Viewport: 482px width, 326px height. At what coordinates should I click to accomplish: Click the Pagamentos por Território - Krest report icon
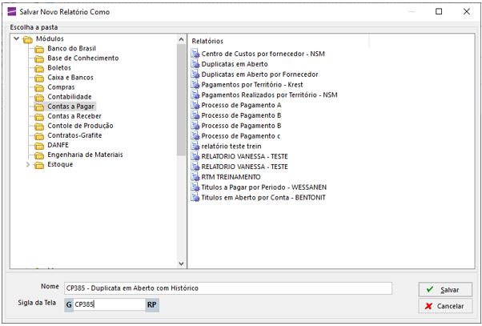(195, 84)
